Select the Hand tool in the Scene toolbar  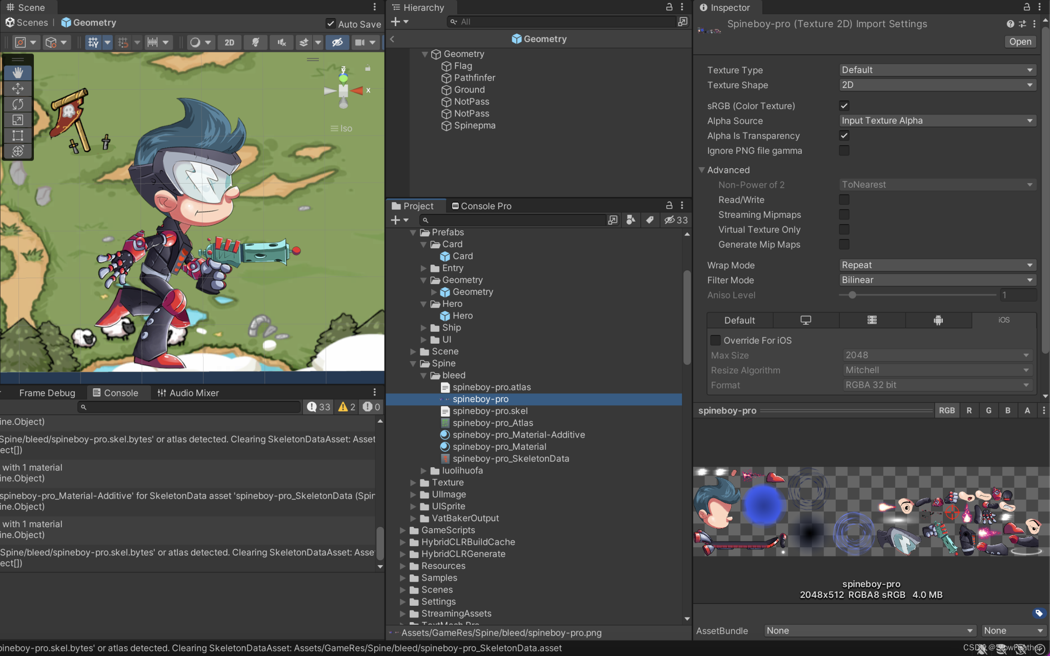point(18,72)
